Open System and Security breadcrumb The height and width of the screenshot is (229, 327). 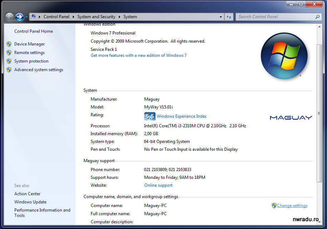click(x=96, y=17)
